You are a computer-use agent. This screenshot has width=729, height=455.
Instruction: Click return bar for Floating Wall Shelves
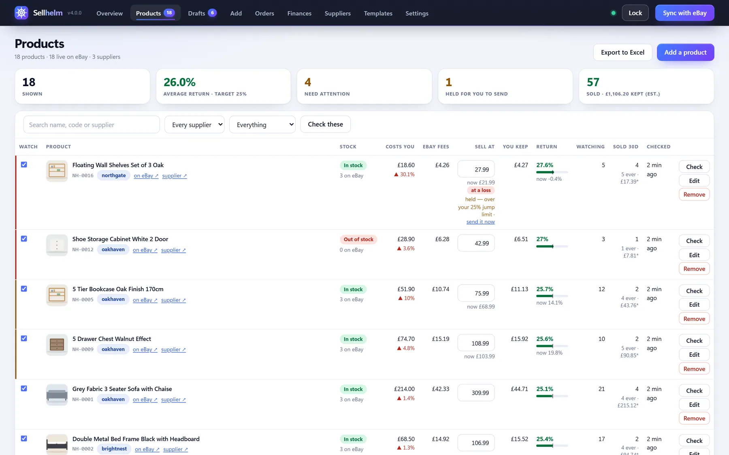(552, 172)
